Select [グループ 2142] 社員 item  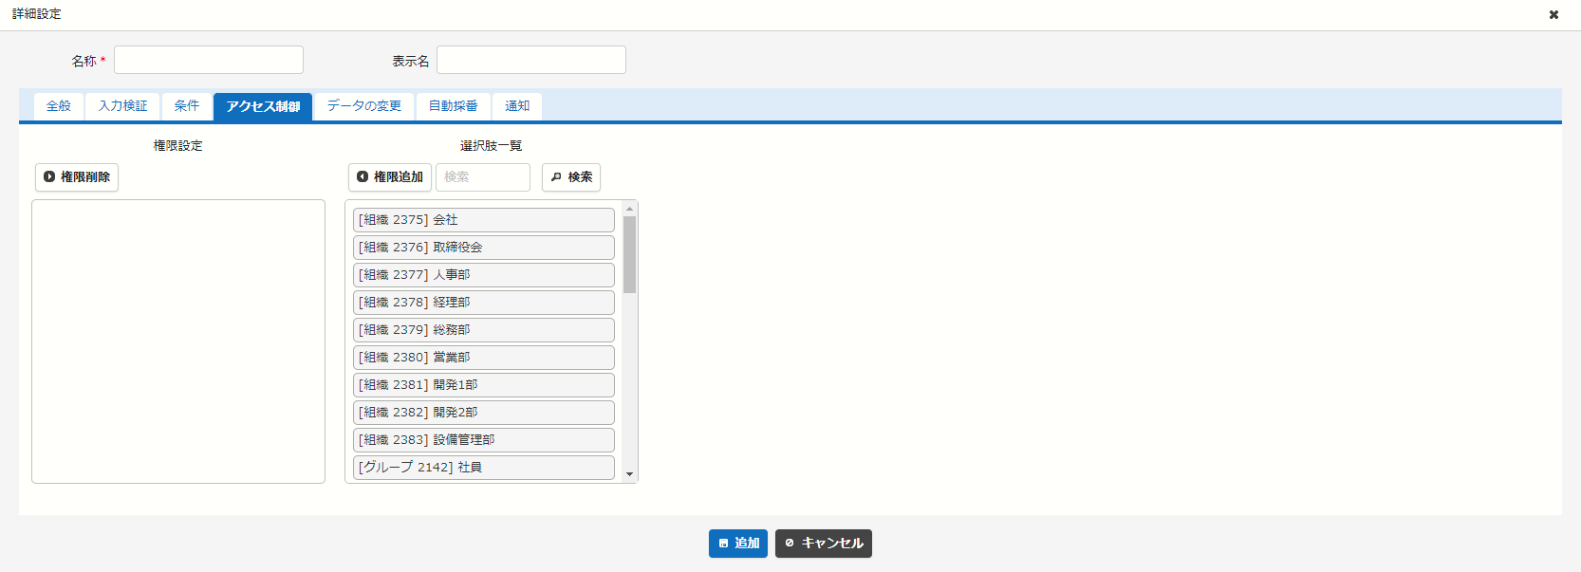click(484, 468)
